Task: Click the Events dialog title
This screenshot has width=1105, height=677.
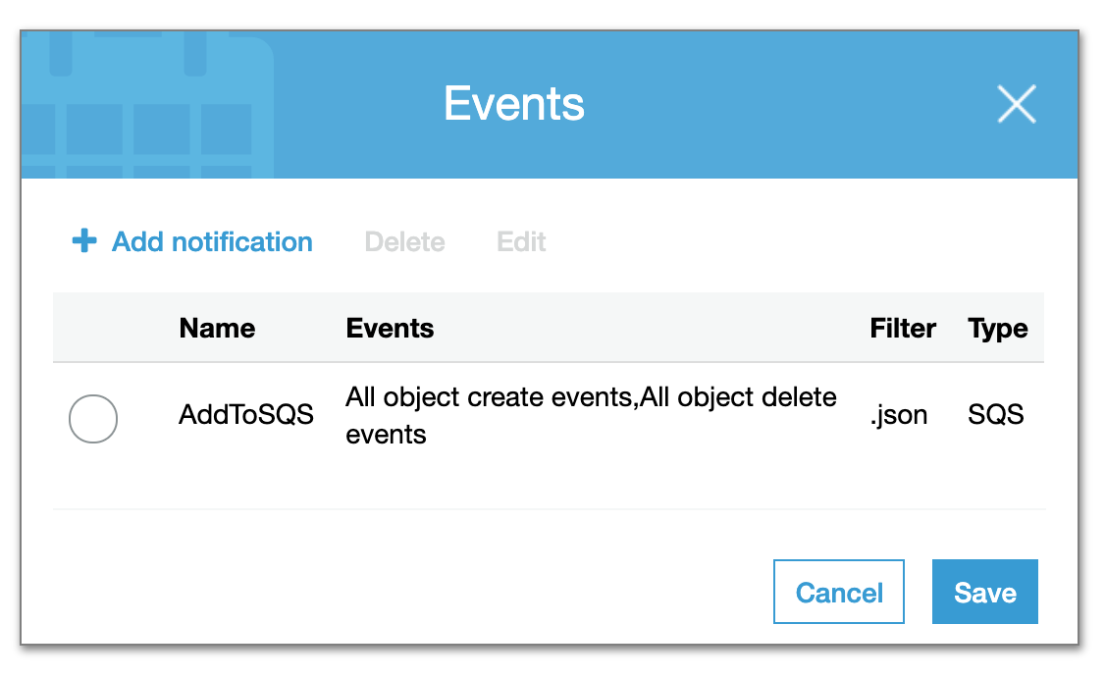Action: tap(514, 104)
